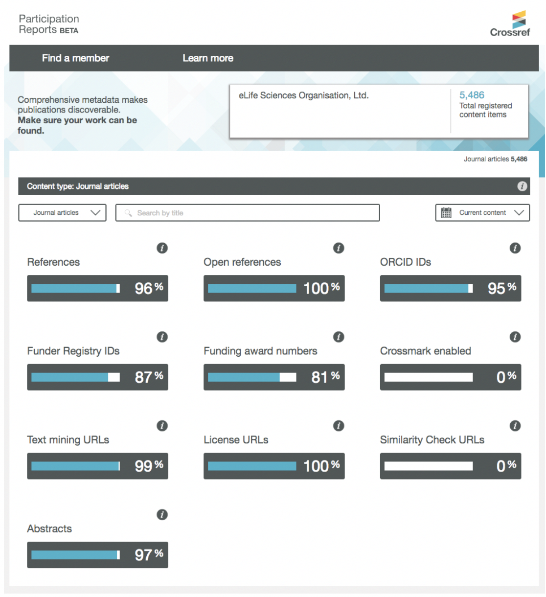This screenshot has height=597, width=546.
Task: Click the Similarity Check URLs info icon
Action: click(515, 426)
